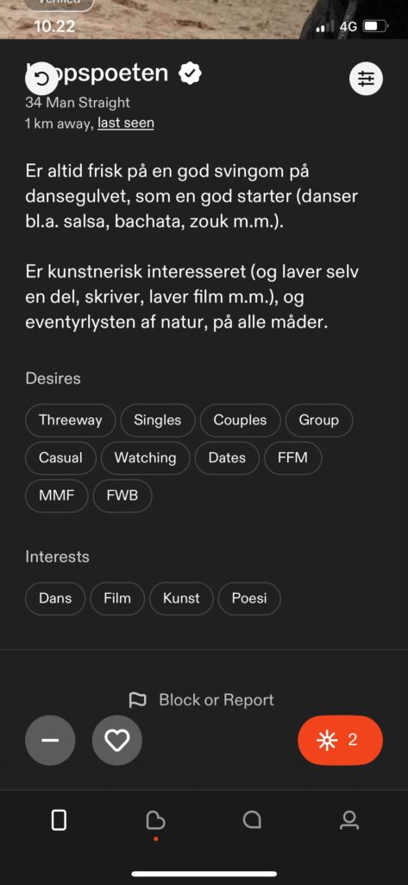408x885 pixels.
Task: Select the Watching desire tag
Action: 146,458
